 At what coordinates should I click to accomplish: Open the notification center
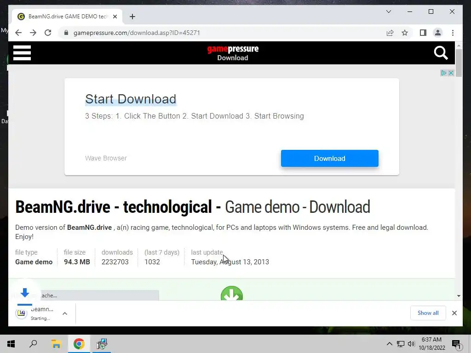coord(456,344)
